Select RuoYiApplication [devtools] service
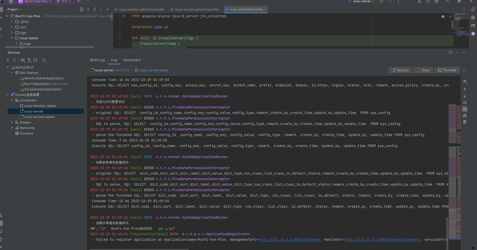The width and height of the screenshot is (477, 250). click(46, 84)
